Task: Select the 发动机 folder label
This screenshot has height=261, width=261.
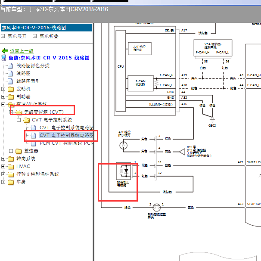Action: (x=23, y=89)
